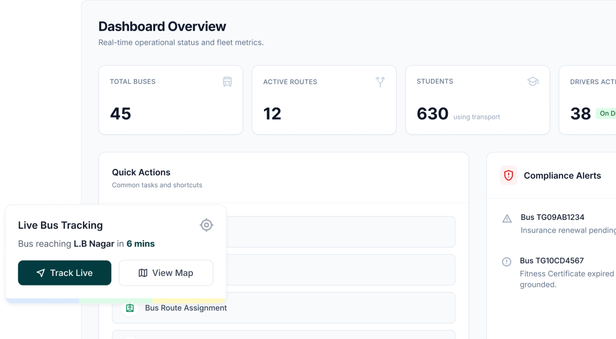This screenshot has height=339, width=616.
Task: Click the locate target icon in Live Bus Tracking
Action: [x=206, y=225]
